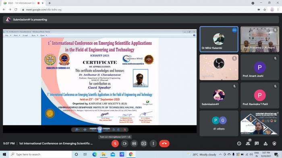Open more options three-dot menu in call bar
282x158 pixels.
153,144
